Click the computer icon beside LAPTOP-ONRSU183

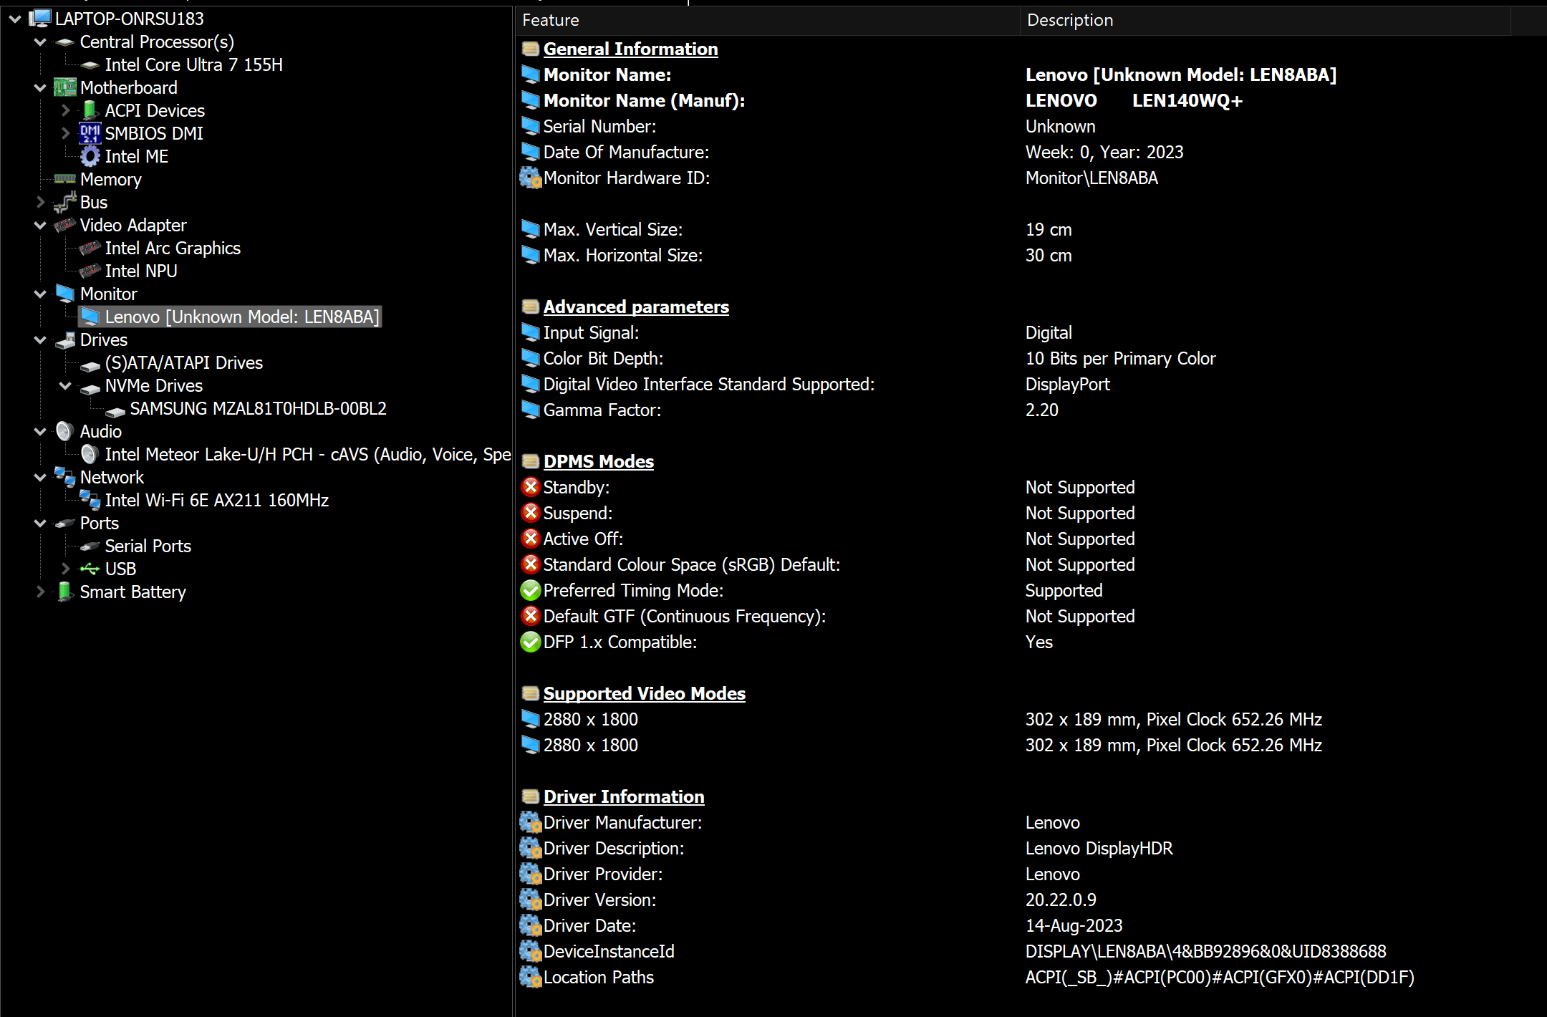click(40, 19)
